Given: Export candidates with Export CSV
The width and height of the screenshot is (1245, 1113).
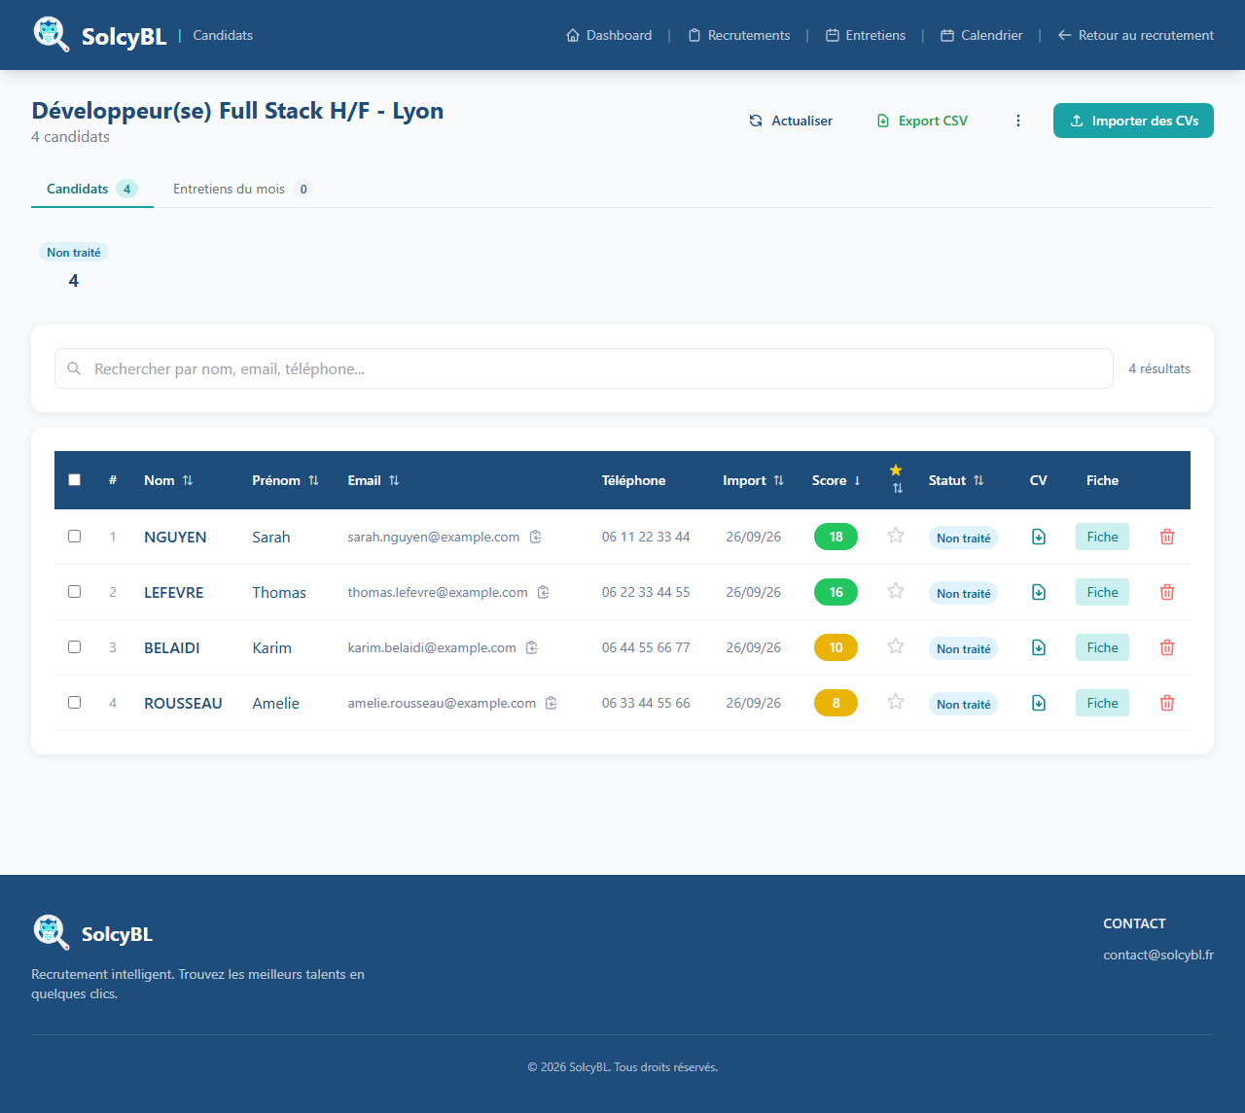Looking at the screenshot, I should [x=922, y=121].
